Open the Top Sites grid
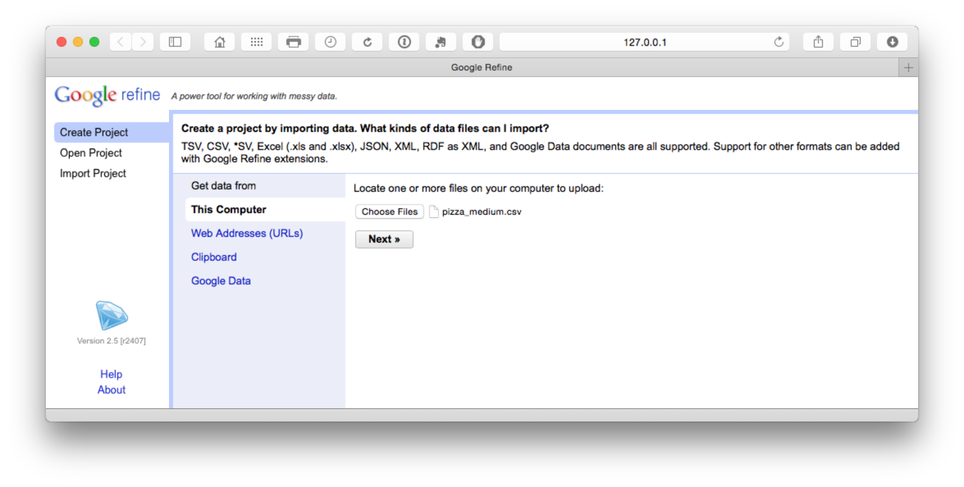This screenshot has width=964, height=487. pyautogui.click(x=256, y=42)
